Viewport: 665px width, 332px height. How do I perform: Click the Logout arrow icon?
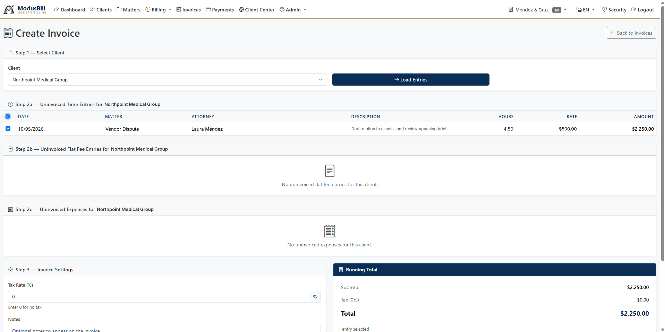click(634, 10)
